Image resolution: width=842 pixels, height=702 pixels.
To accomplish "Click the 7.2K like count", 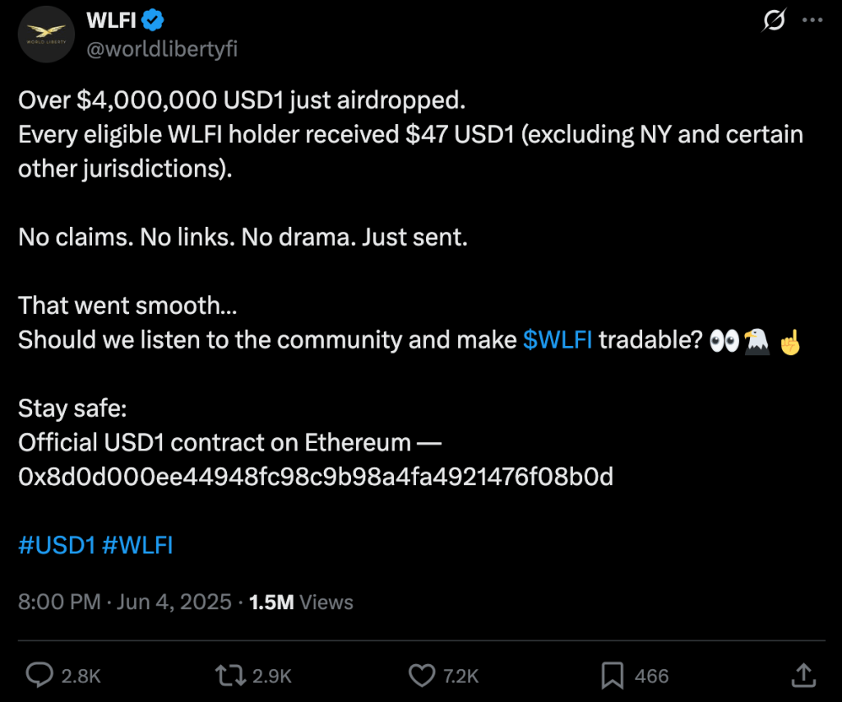I will click(x=457, y=675).
